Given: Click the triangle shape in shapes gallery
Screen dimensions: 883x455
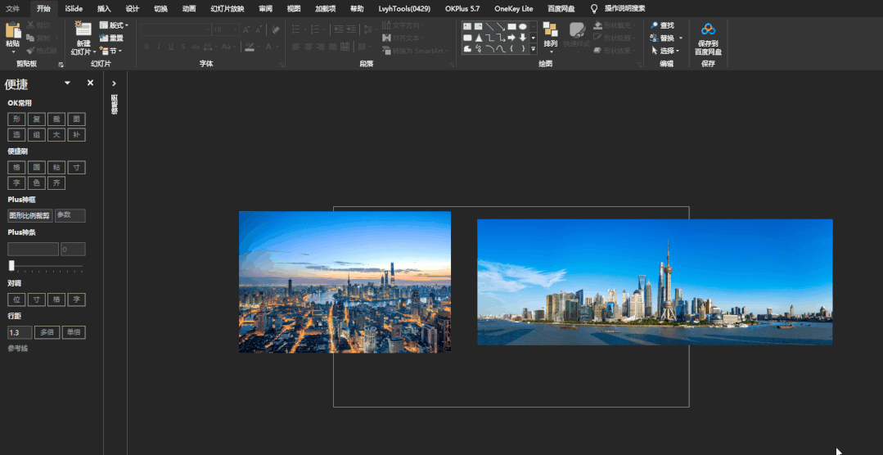Looking at the screenshot, I should 479,38.
